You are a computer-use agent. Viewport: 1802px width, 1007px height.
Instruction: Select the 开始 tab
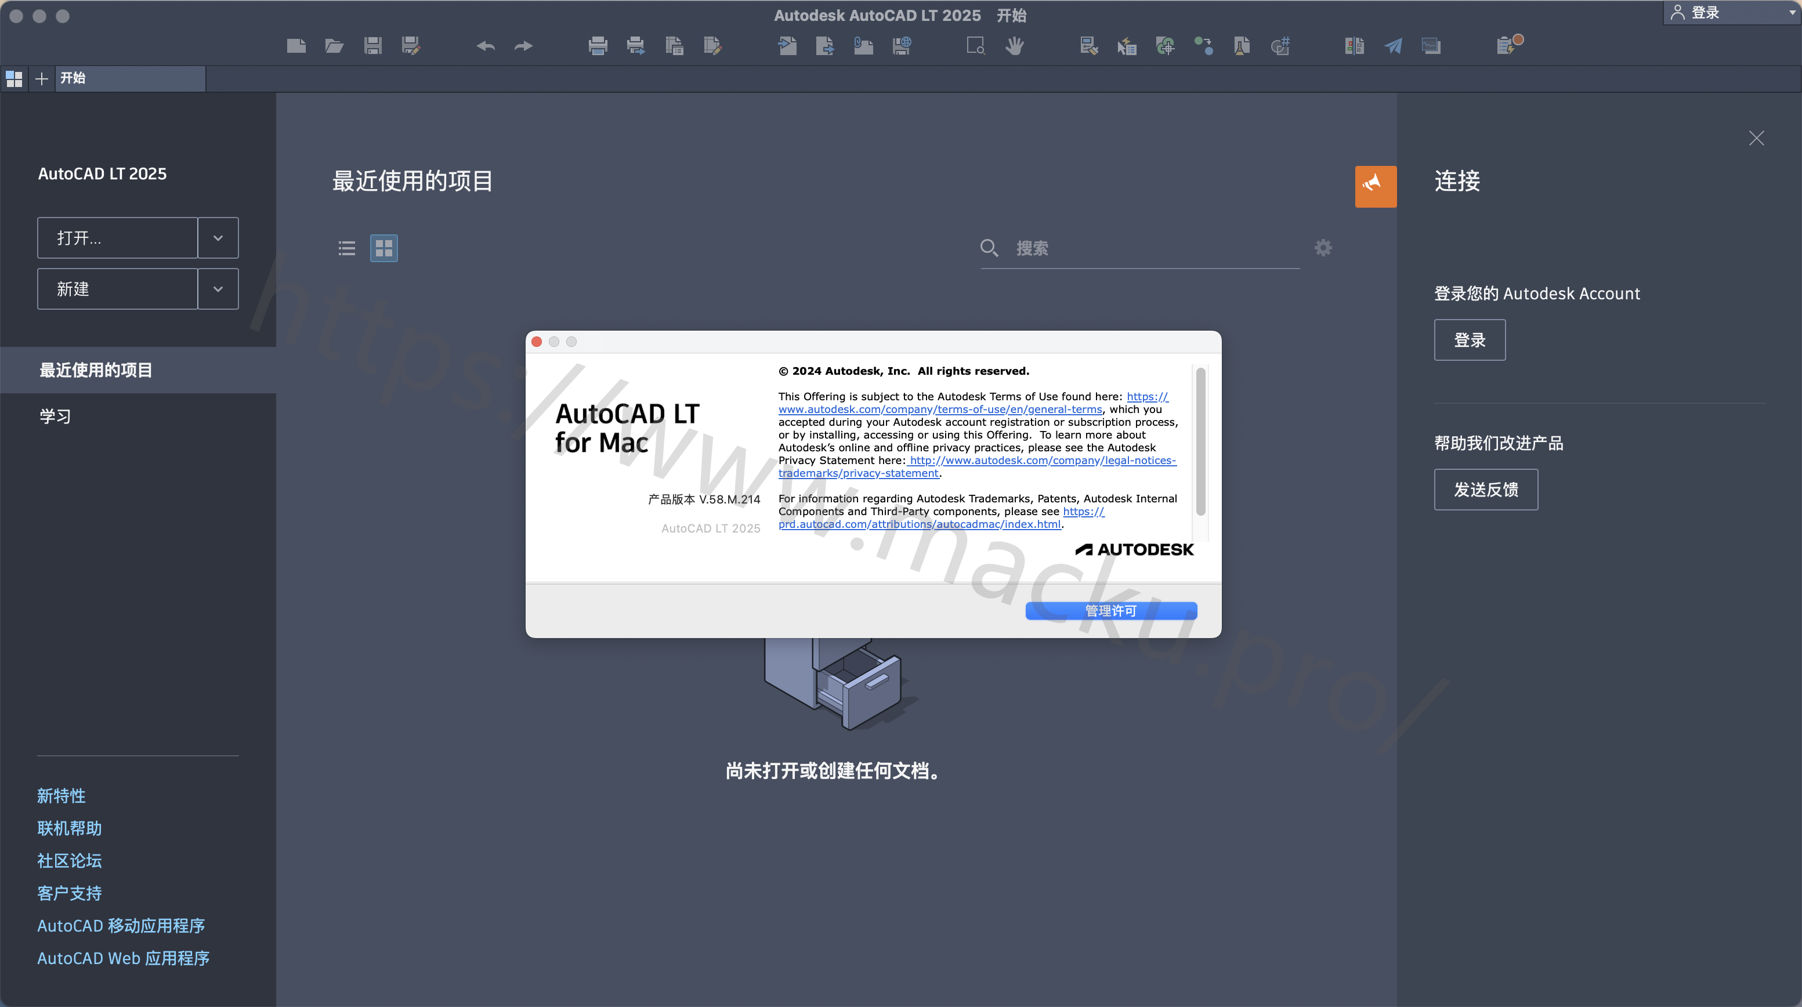point(130,78)
